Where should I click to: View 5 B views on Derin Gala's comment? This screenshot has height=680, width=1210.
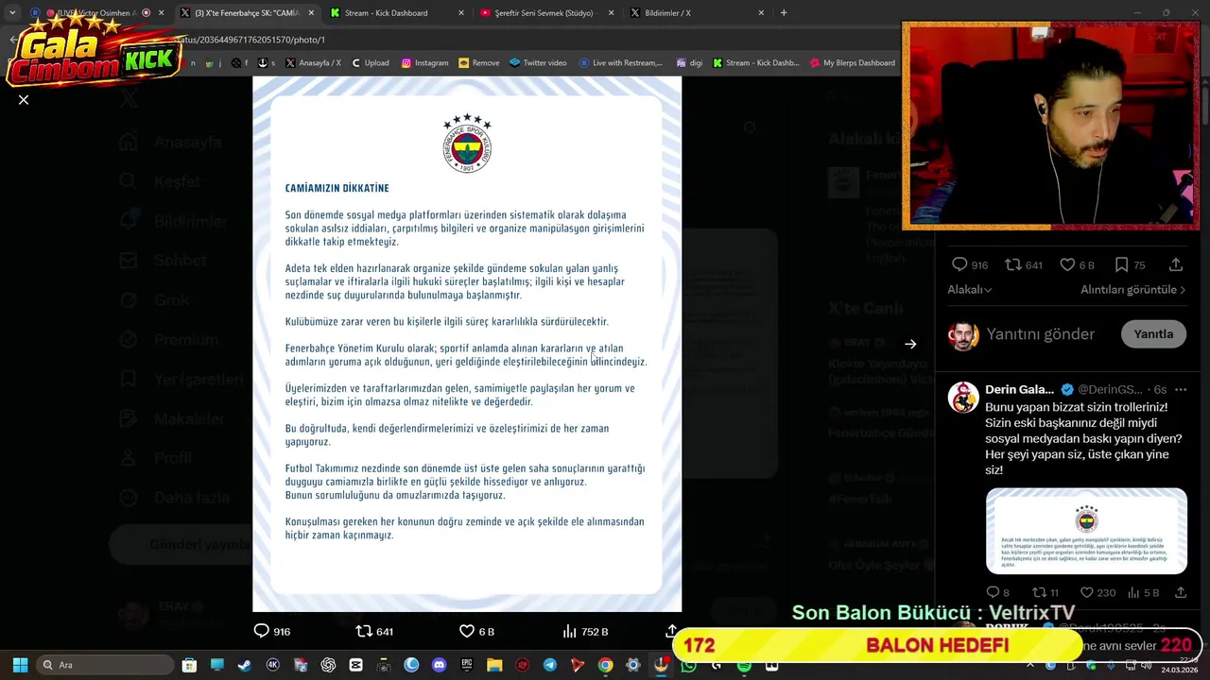[x=1143, y=592]
